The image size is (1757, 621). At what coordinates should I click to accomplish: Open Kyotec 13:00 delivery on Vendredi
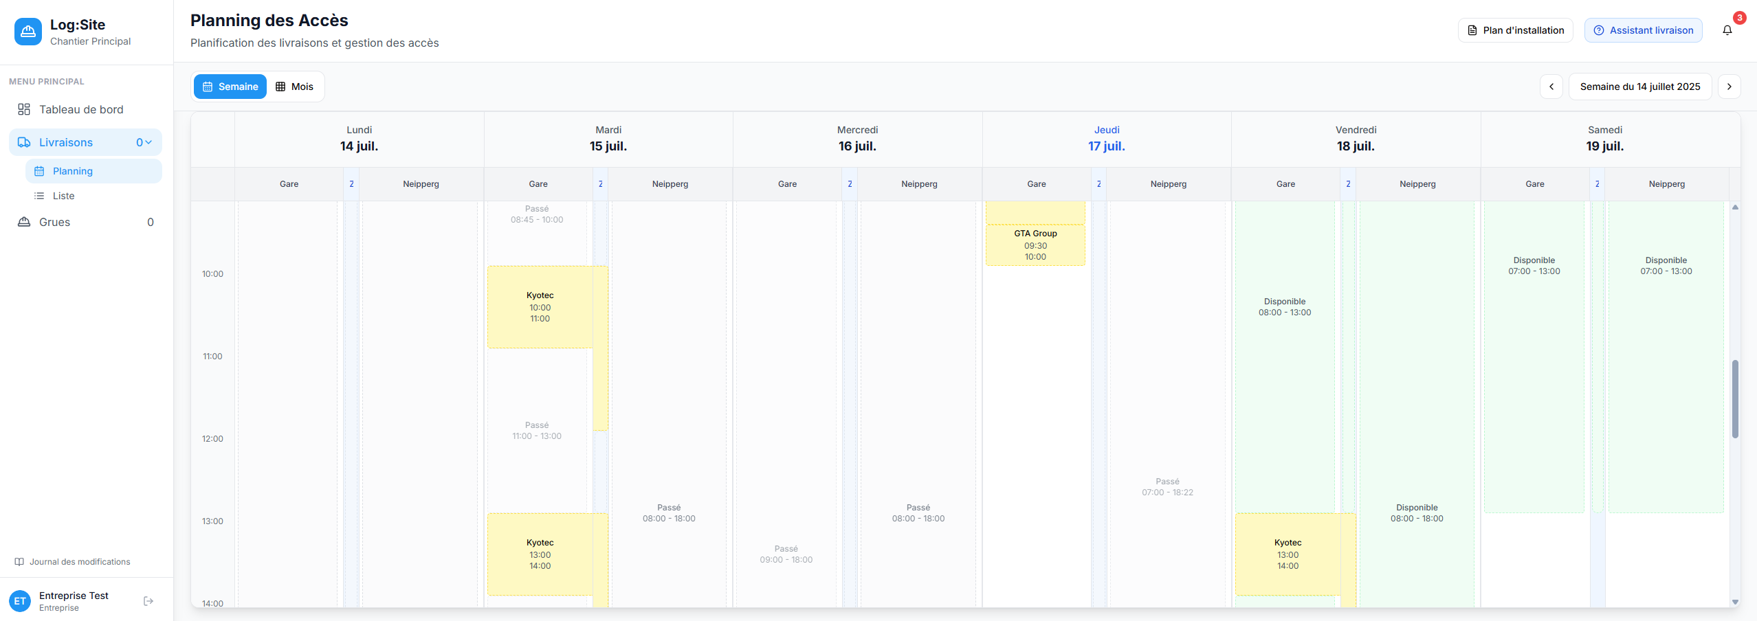coord(1288,554)
